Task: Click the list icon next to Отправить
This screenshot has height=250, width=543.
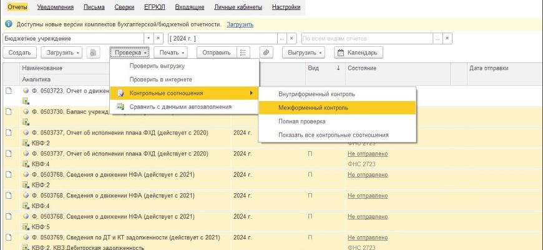Action: (x=245, y=53)
